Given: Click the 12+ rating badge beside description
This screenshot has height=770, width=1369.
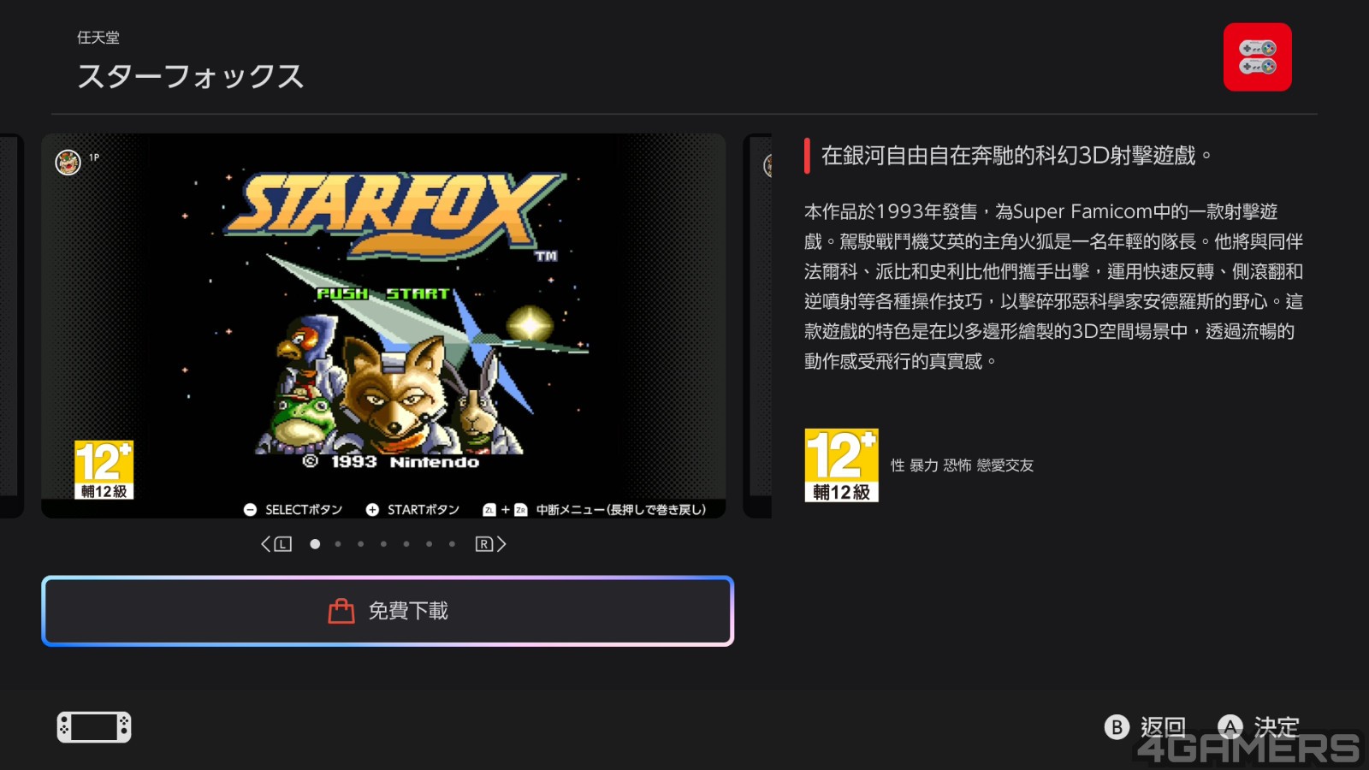Looking at the screenshot, I should tap(841, 465).
